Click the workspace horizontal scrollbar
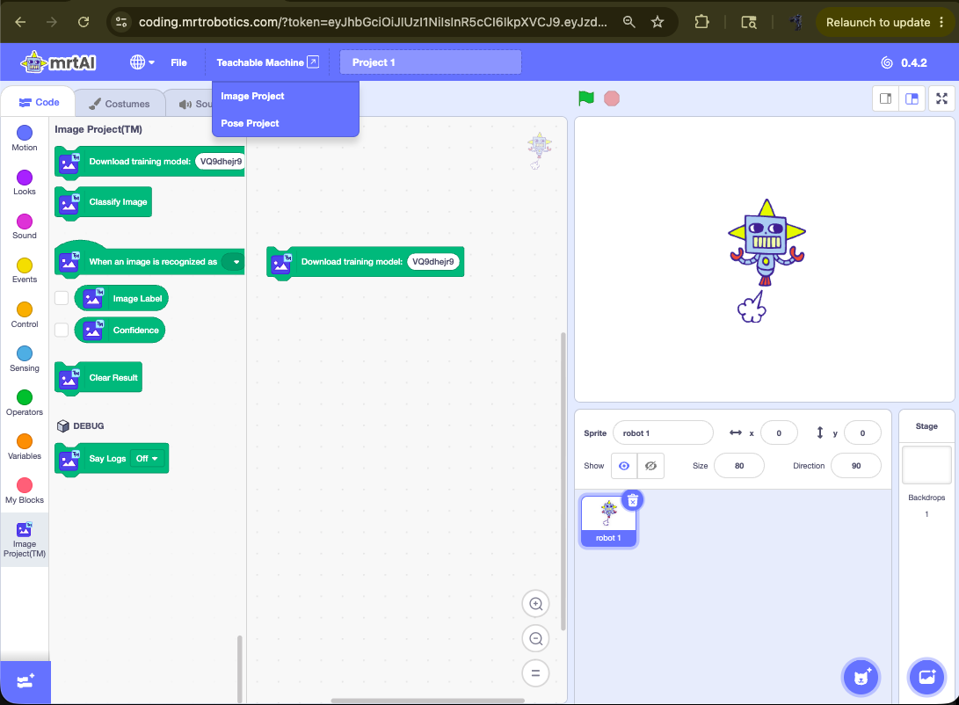The height and width of the screenshot is (705, 959). coord(427,701)
